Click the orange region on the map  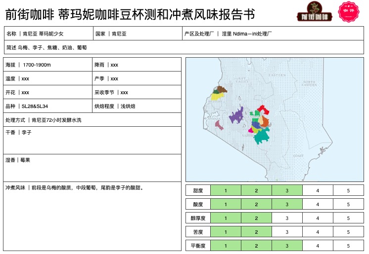[x=265, y=122]
